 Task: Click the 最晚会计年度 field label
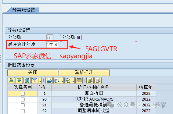click(22, 45)
